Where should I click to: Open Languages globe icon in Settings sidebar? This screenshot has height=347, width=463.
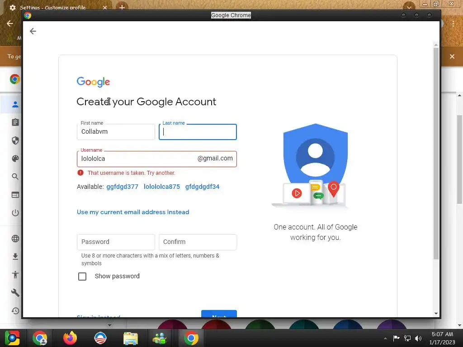15,239
